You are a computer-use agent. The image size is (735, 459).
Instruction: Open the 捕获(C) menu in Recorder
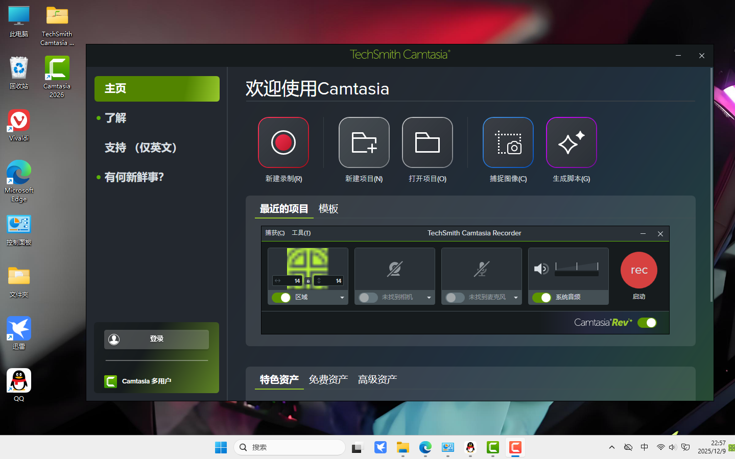tap(275, 233)
